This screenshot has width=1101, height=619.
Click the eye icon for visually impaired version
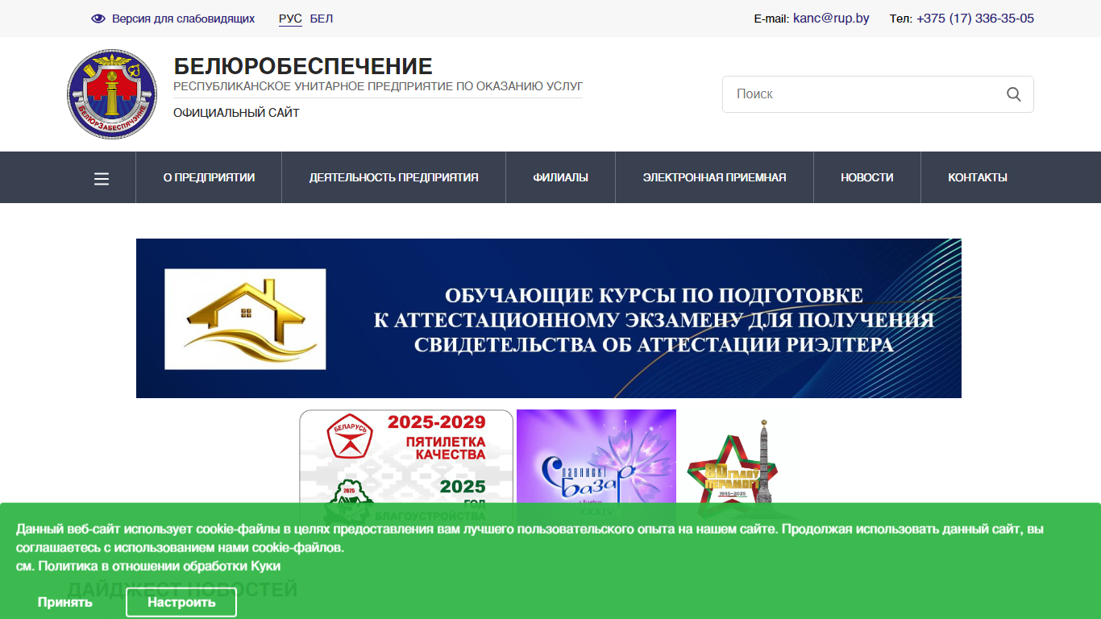(98, 19)
